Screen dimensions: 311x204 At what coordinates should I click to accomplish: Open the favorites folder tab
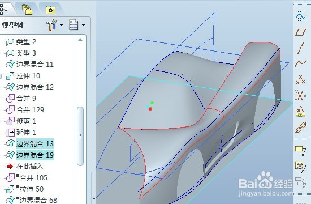point(50,10)
